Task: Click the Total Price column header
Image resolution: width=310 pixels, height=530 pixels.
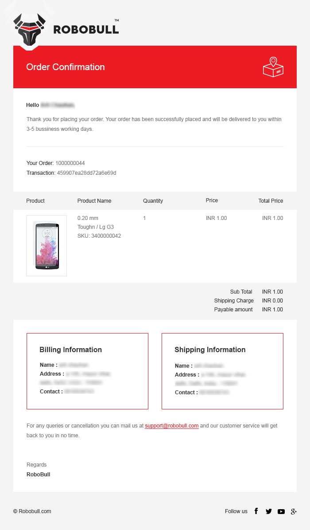Action: click(271, 201)
